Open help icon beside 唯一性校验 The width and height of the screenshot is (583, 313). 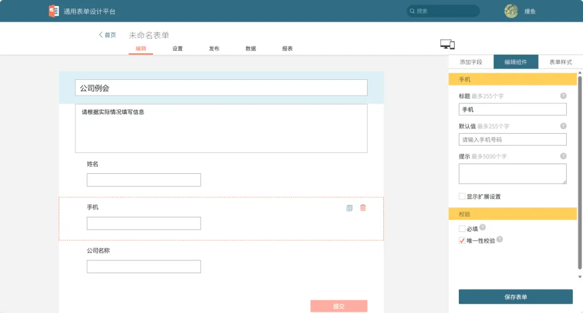click(500, 240)
